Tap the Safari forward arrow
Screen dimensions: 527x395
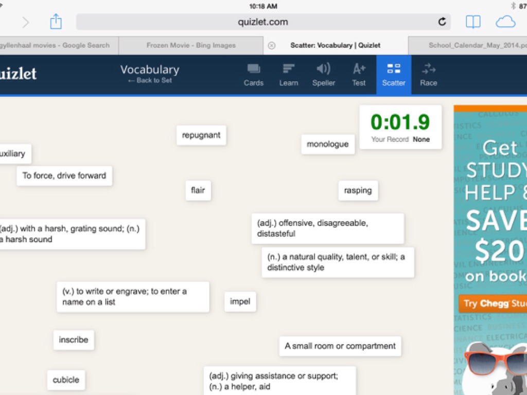[25, 22]
